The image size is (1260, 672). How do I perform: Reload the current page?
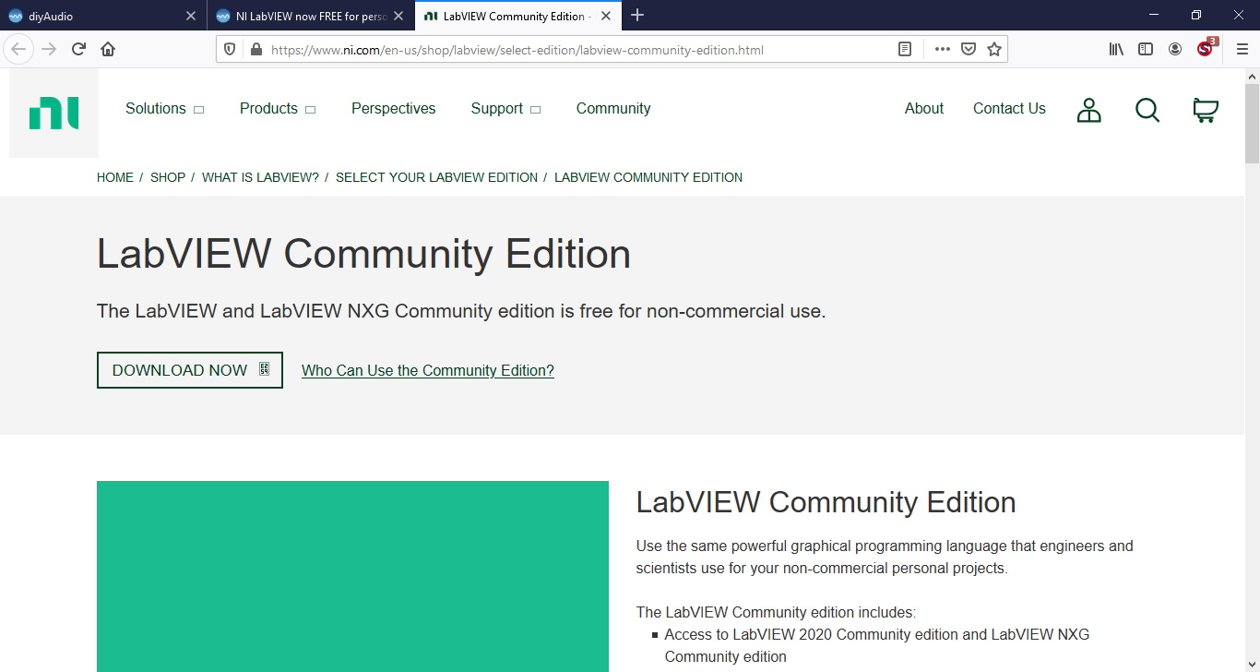[x=78, y=49]
